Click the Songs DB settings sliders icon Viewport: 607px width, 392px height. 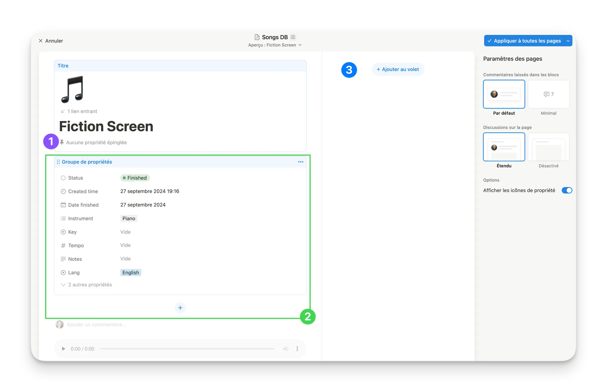click(293, 37)
